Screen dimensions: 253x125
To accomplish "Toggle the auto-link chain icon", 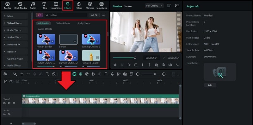I will point(11,81).
